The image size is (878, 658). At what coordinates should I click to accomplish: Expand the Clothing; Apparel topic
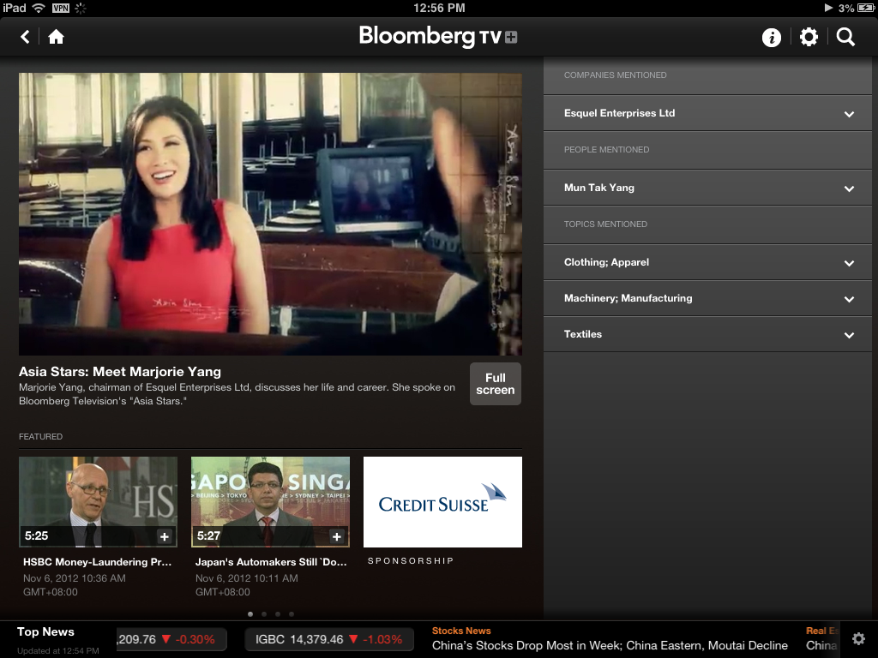(707, 262)
